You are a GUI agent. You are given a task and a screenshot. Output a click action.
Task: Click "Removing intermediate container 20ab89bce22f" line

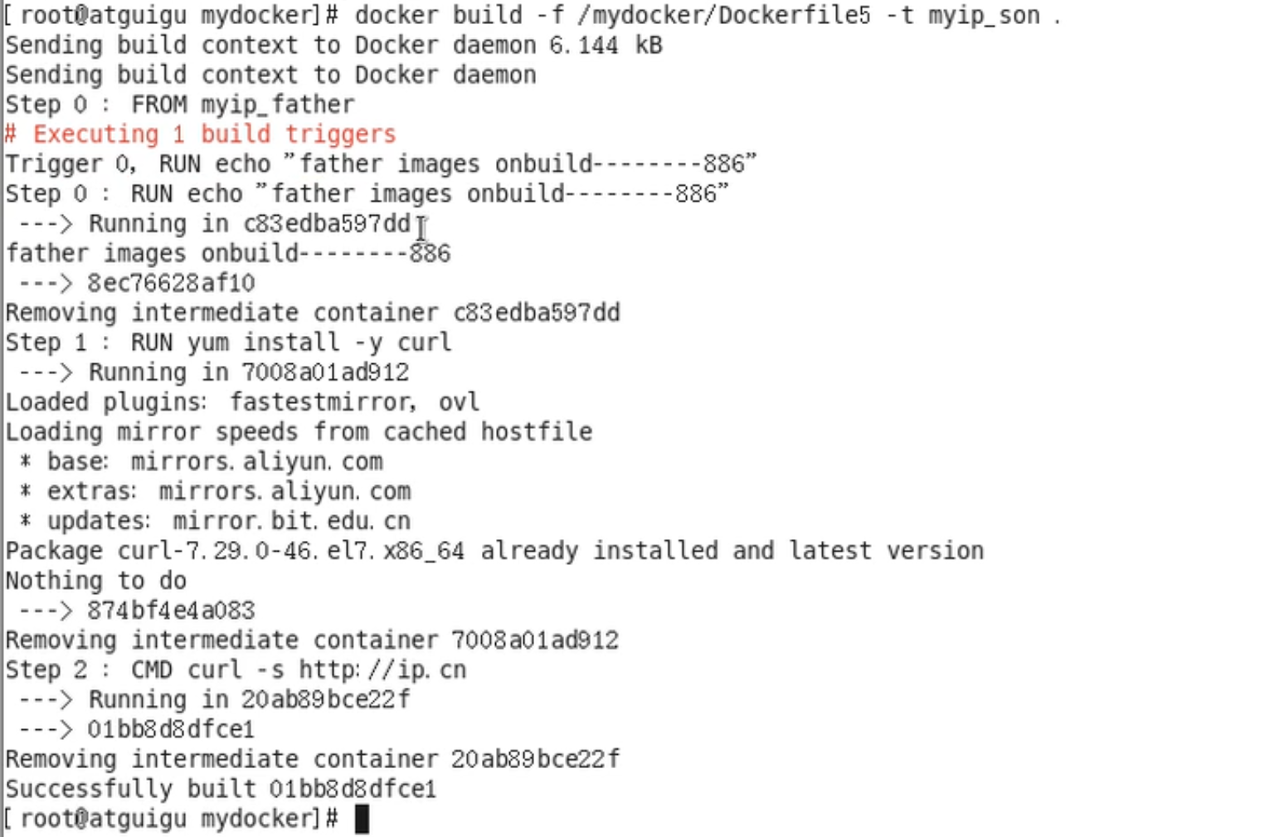tap(312, 759)
